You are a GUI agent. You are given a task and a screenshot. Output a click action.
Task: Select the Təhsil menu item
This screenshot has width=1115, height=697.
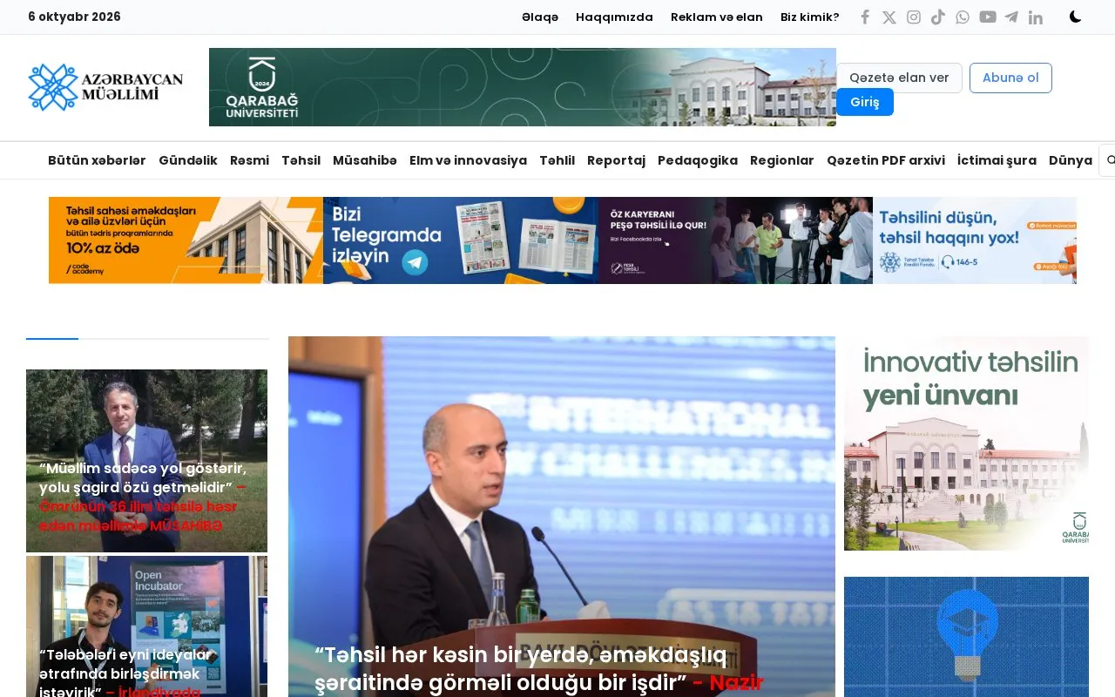(301, 160)
